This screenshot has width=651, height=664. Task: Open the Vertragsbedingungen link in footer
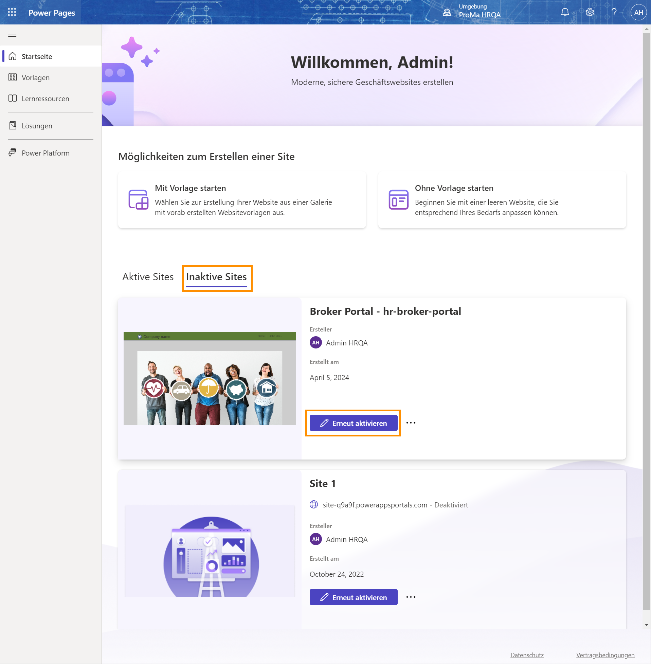tap(605, 655)
